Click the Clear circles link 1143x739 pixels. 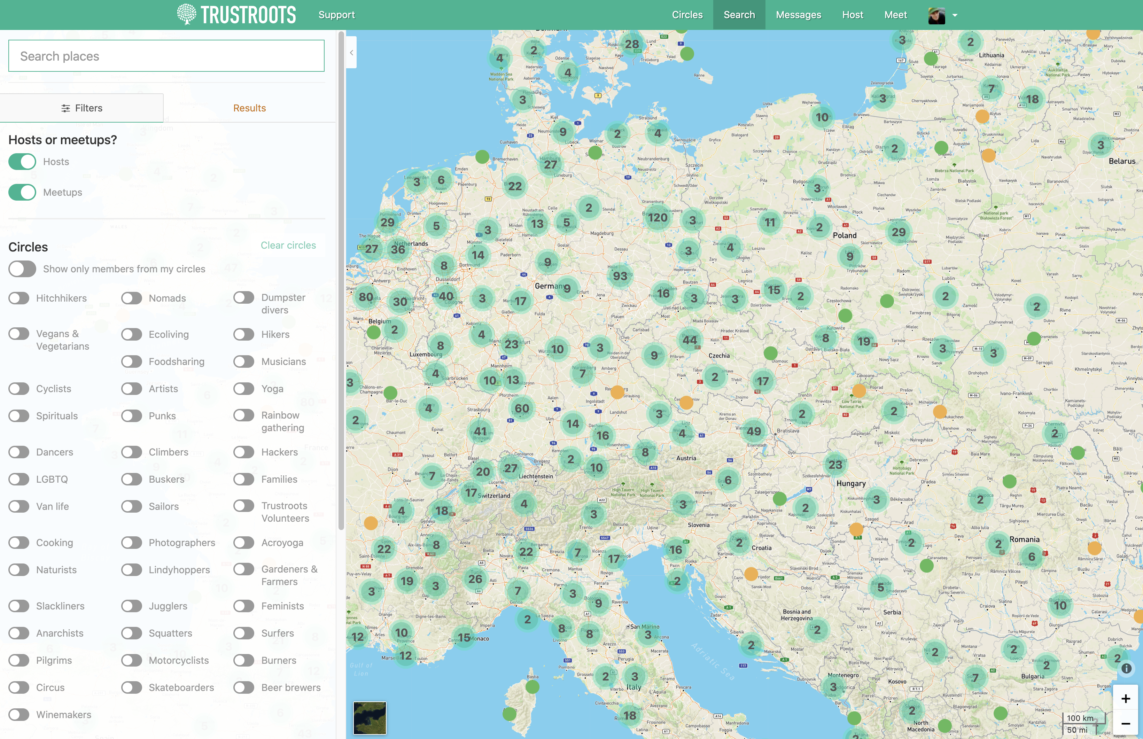pos(288,245)
